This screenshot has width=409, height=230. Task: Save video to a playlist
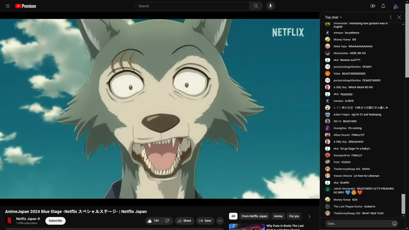[205, 221]
